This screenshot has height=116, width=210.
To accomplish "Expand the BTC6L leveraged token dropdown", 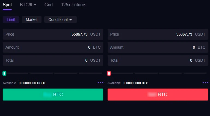I will pos(28,5).
